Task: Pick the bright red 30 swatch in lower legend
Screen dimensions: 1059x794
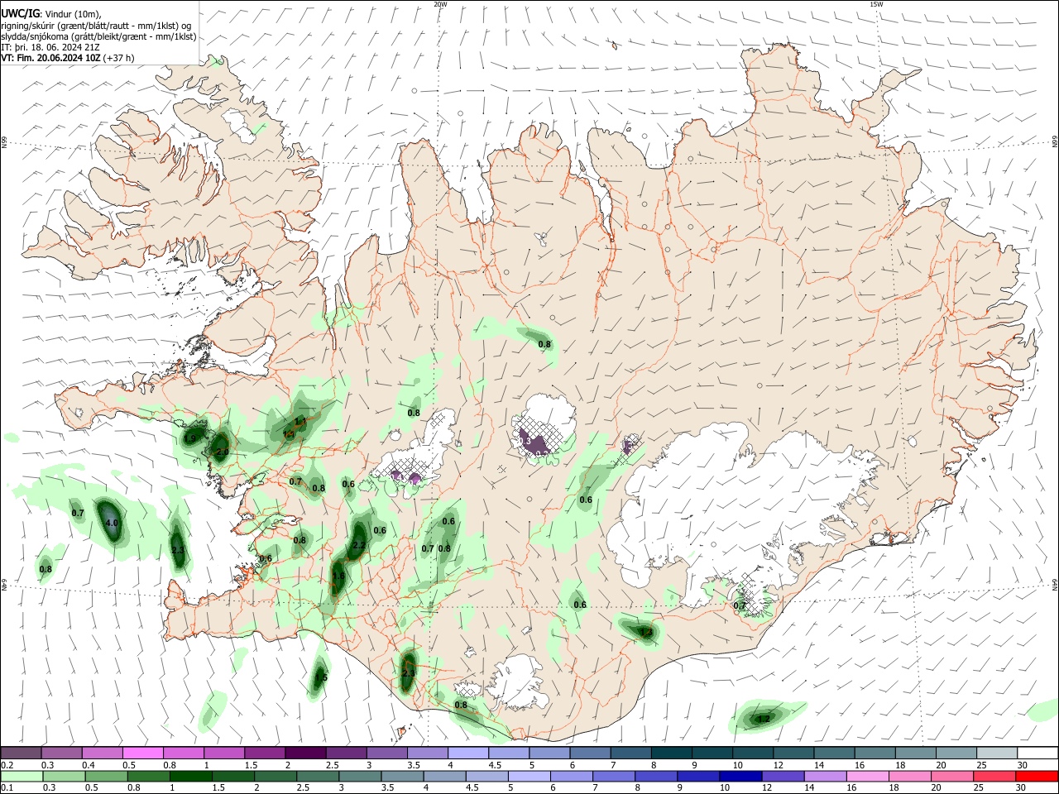Action: click(1036, 776)
